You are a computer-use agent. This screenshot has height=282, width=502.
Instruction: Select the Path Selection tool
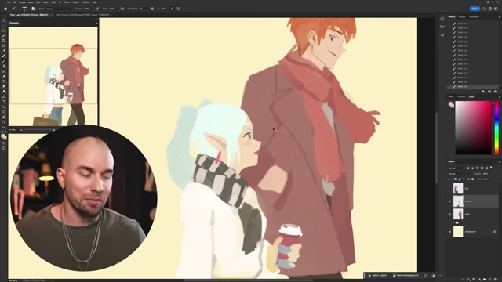pyautogui.click(x=4, y=107)
